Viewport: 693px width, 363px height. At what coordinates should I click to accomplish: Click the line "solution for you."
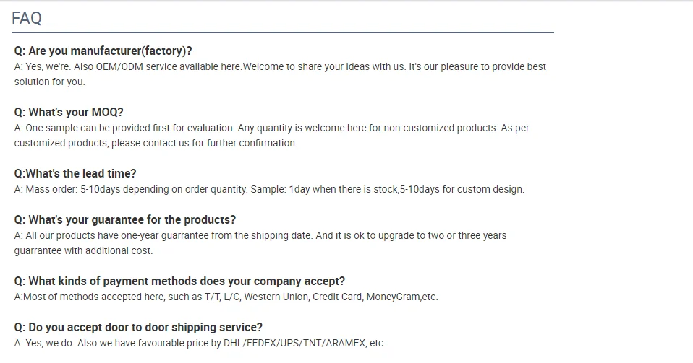click(50, 82)
